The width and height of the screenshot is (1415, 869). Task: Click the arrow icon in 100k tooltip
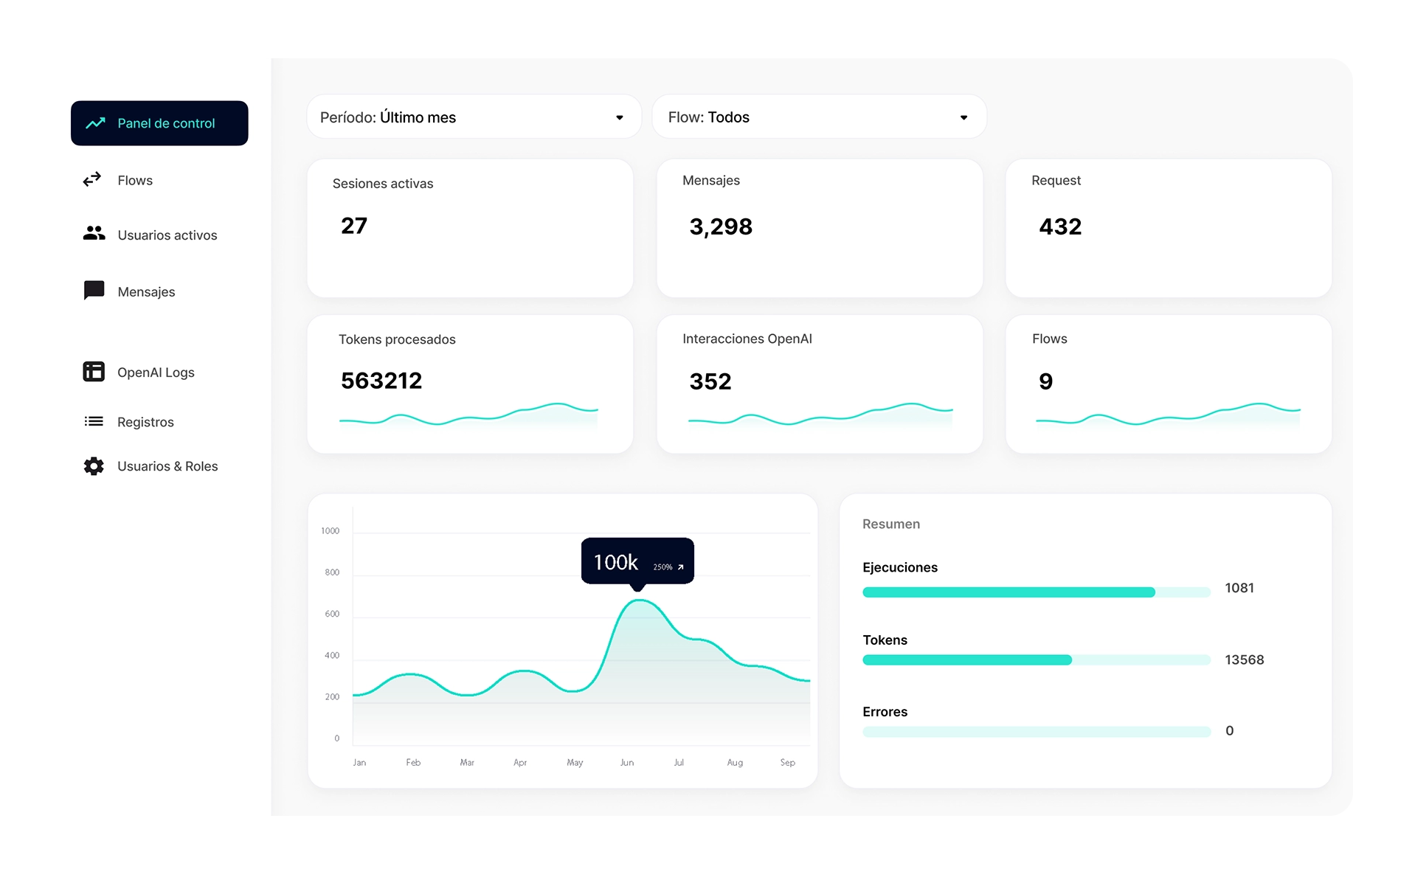point(680,567)
